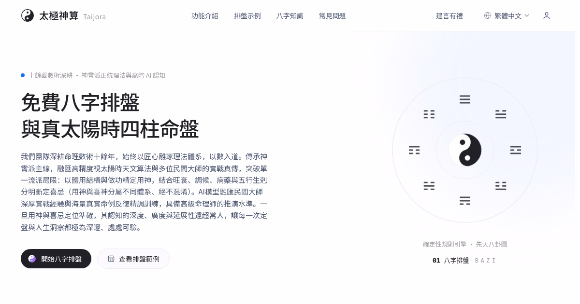Viewport: 580px width, 304px height.
Task: Click the right-side trigram on bagua wheel
Action: click(516, 150)
